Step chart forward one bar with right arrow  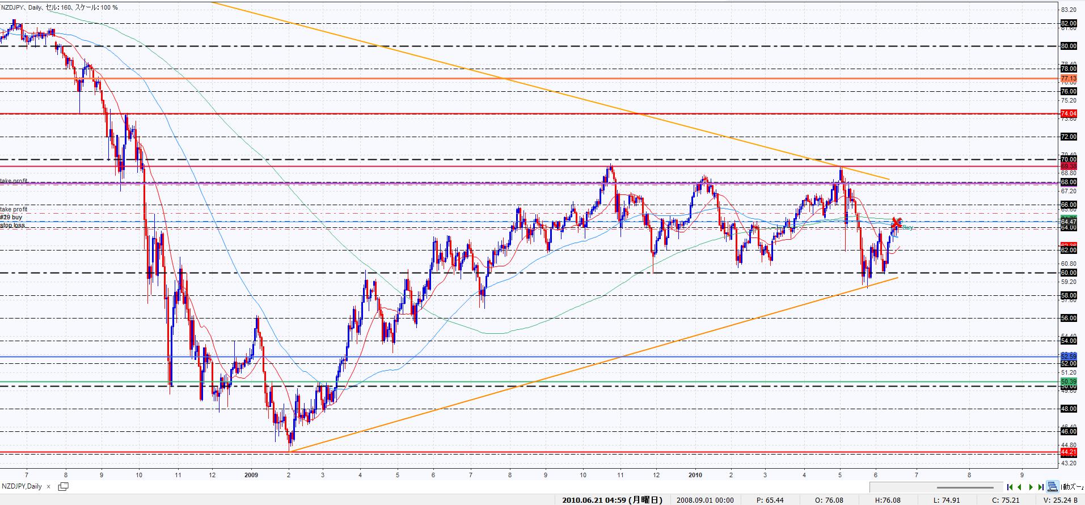(x=1031, y=487)
